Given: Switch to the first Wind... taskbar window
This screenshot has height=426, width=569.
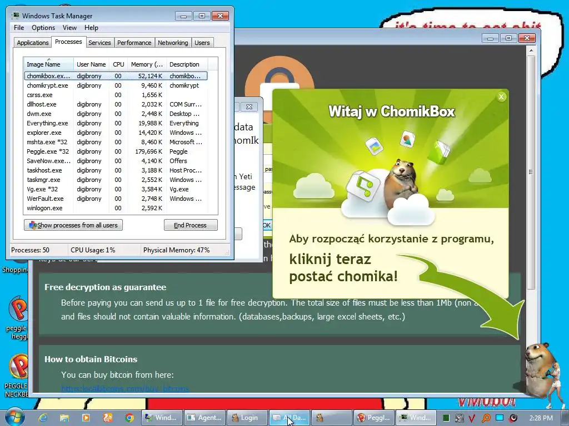Looking at the screenshot, I should 162,418.
